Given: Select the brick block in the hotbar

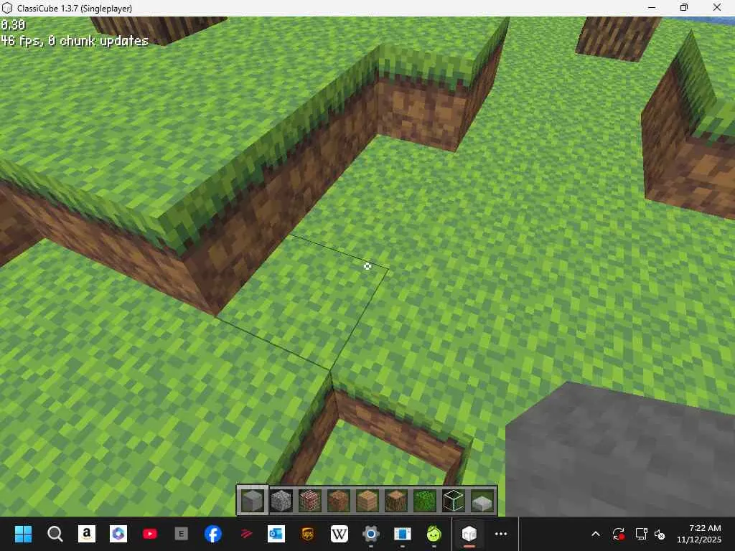Looking at the screenshot, I should pyautogui.click(x=310, y=500).
